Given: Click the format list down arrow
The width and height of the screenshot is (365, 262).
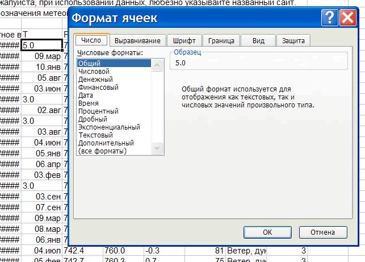Looking at the screenshot, I should click(157, 149).
